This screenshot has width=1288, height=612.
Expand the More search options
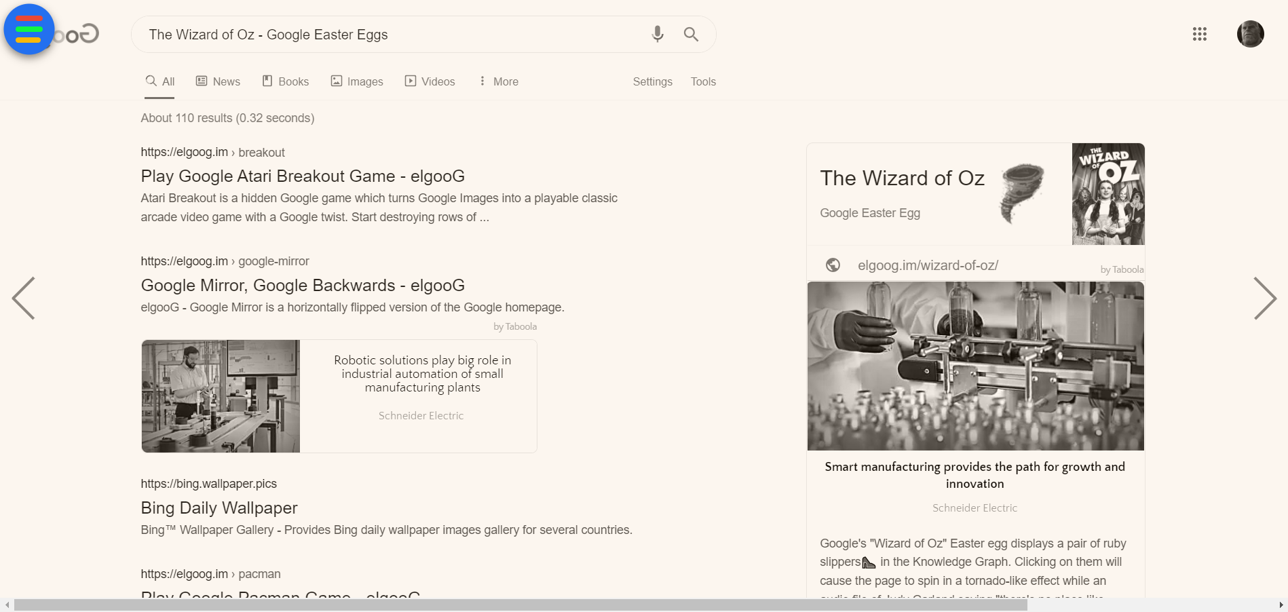[x=499, y=81]
